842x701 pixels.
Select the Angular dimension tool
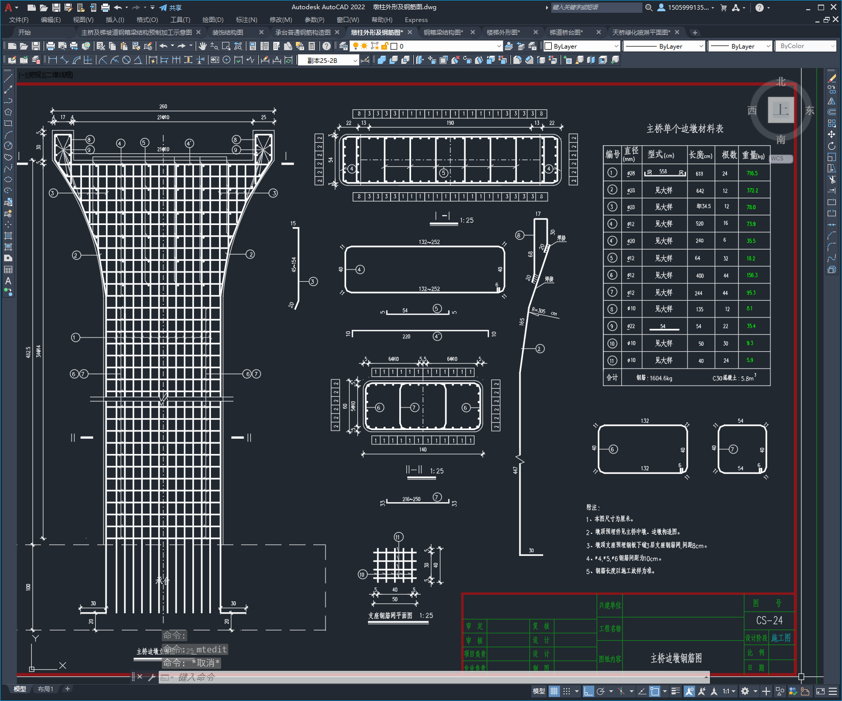click(x=138, y=60)
